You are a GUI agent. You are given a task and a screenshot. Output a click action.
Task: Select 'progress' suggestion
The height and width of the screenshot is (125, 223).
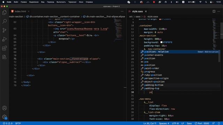pos(180,72)
